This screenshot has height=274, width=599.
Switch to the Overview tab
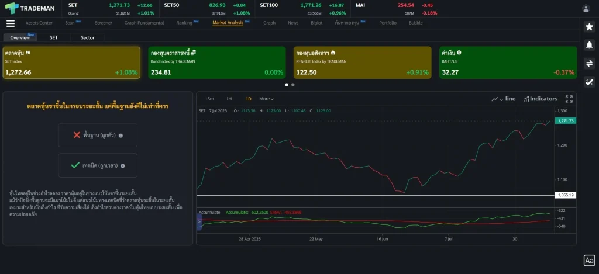[x=20, y=37]
